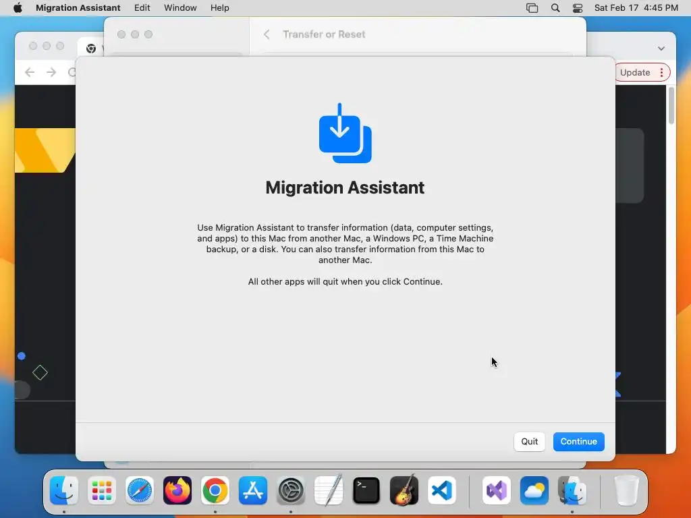This screenshot has width=691, height=518.
Task: Click the Chrome tab favicon
Action: click(x=91, y=49)
